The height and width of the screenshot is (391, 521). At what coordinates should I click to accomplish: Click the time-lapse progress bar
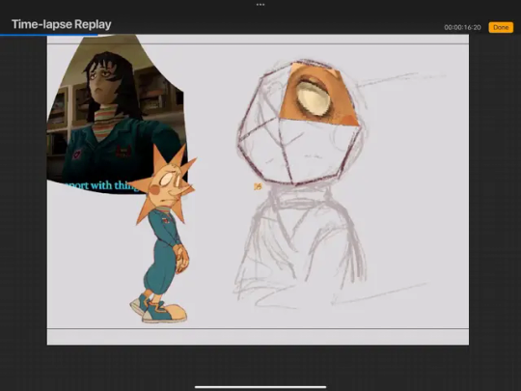click(260, 35)
